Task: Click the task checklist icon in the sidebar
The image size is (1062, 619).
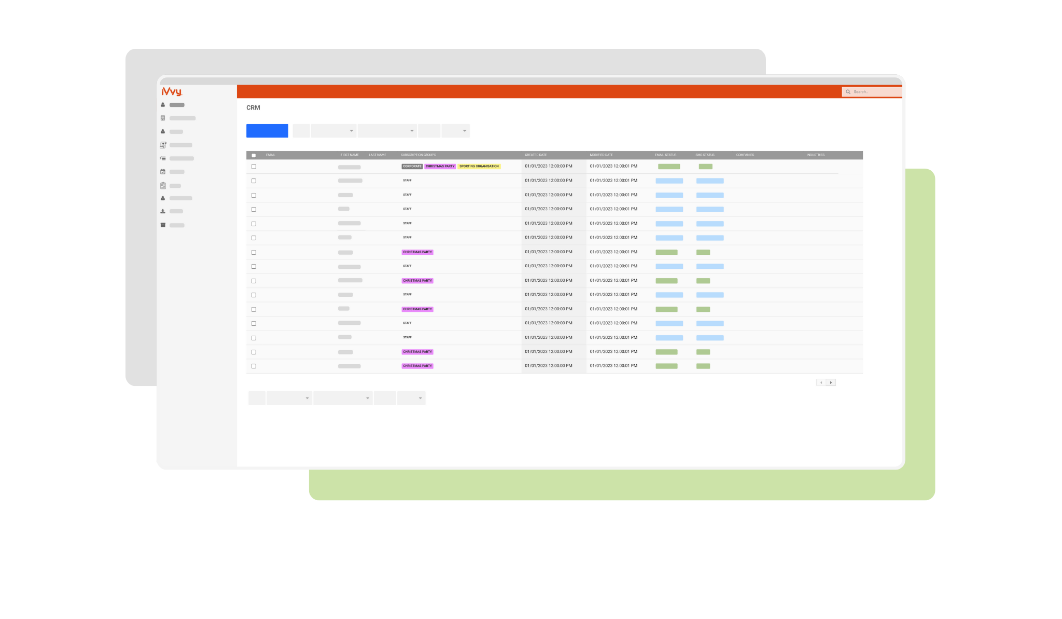Action: coord(163,158)
